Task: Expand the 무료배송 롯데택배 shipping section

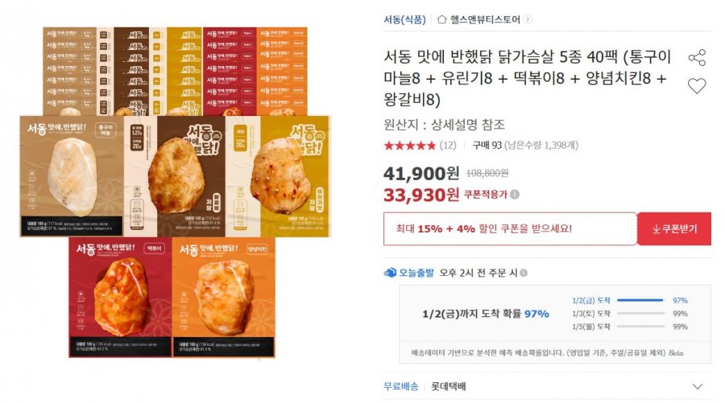Action: [x=698, y=386]
